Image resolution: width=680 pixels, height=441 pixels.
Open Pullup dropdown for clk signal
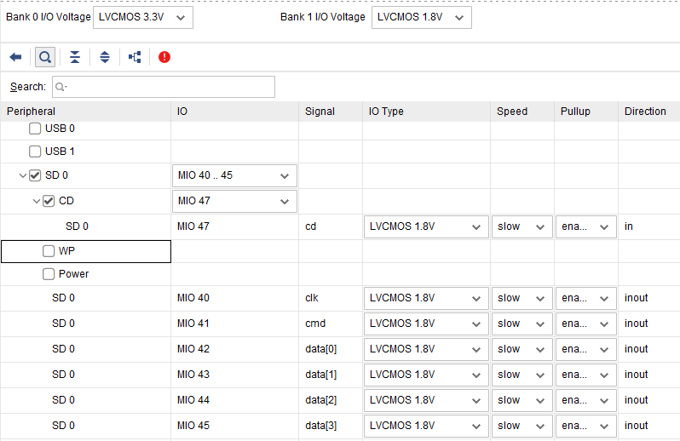point(586,299)
